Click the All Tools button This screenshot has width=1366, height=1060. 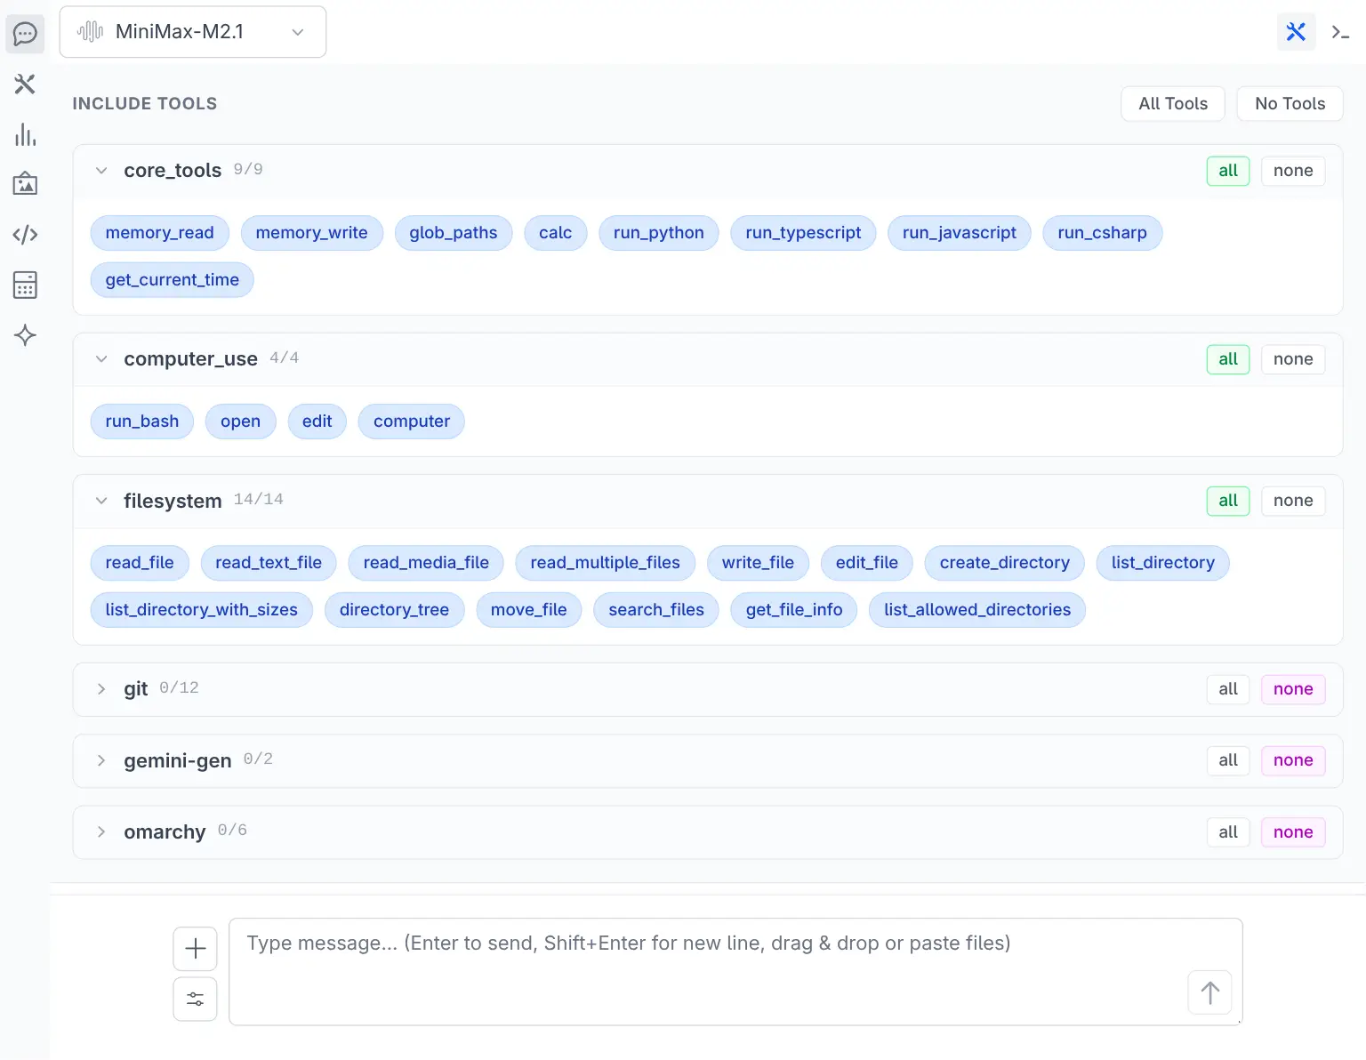pyautogui.click(x=1173, y=104)
